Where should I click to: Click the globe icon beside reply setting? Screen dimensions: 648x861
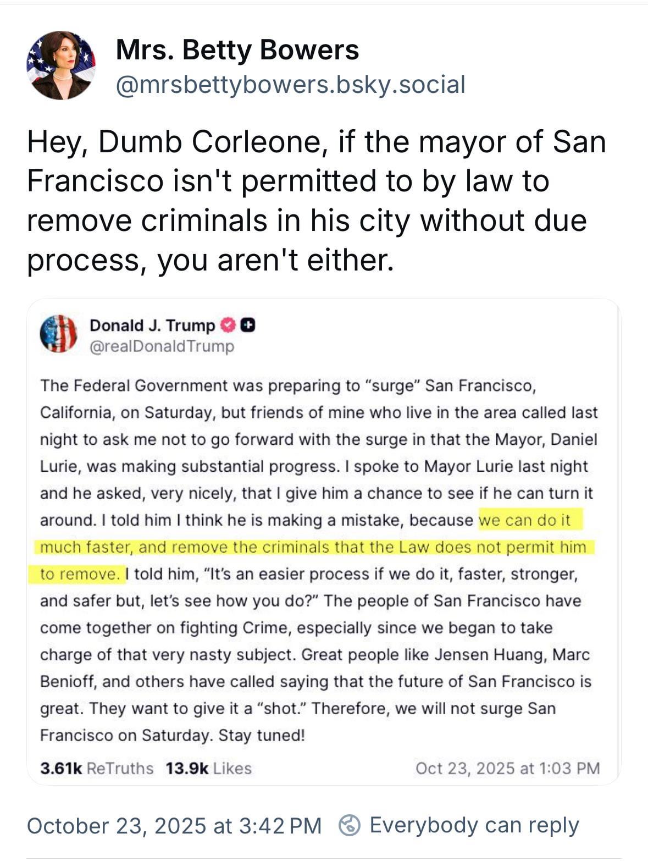coord(350,825)
